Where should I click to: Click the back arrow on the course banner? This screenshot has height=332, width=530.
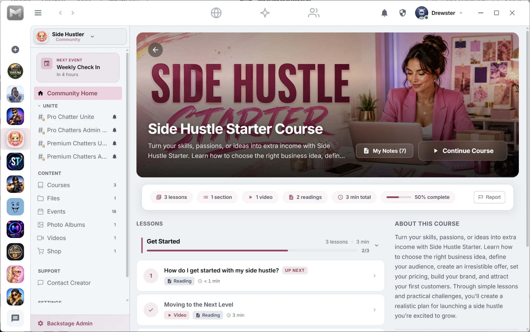coord(155,50)
